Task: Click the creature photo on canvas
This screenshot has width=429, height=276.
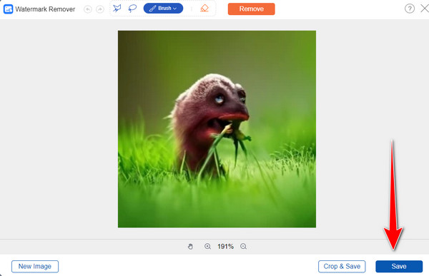Action: (217, 129)
